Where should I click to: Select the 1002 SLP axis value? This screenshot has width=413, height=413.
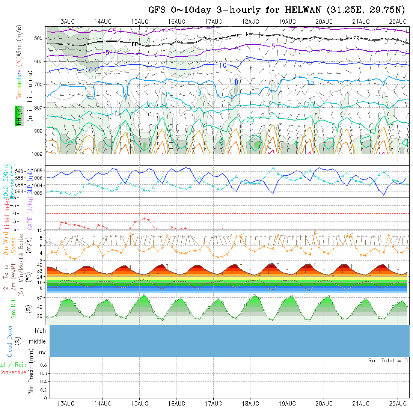pyautogui.click(x=38, y=193)
